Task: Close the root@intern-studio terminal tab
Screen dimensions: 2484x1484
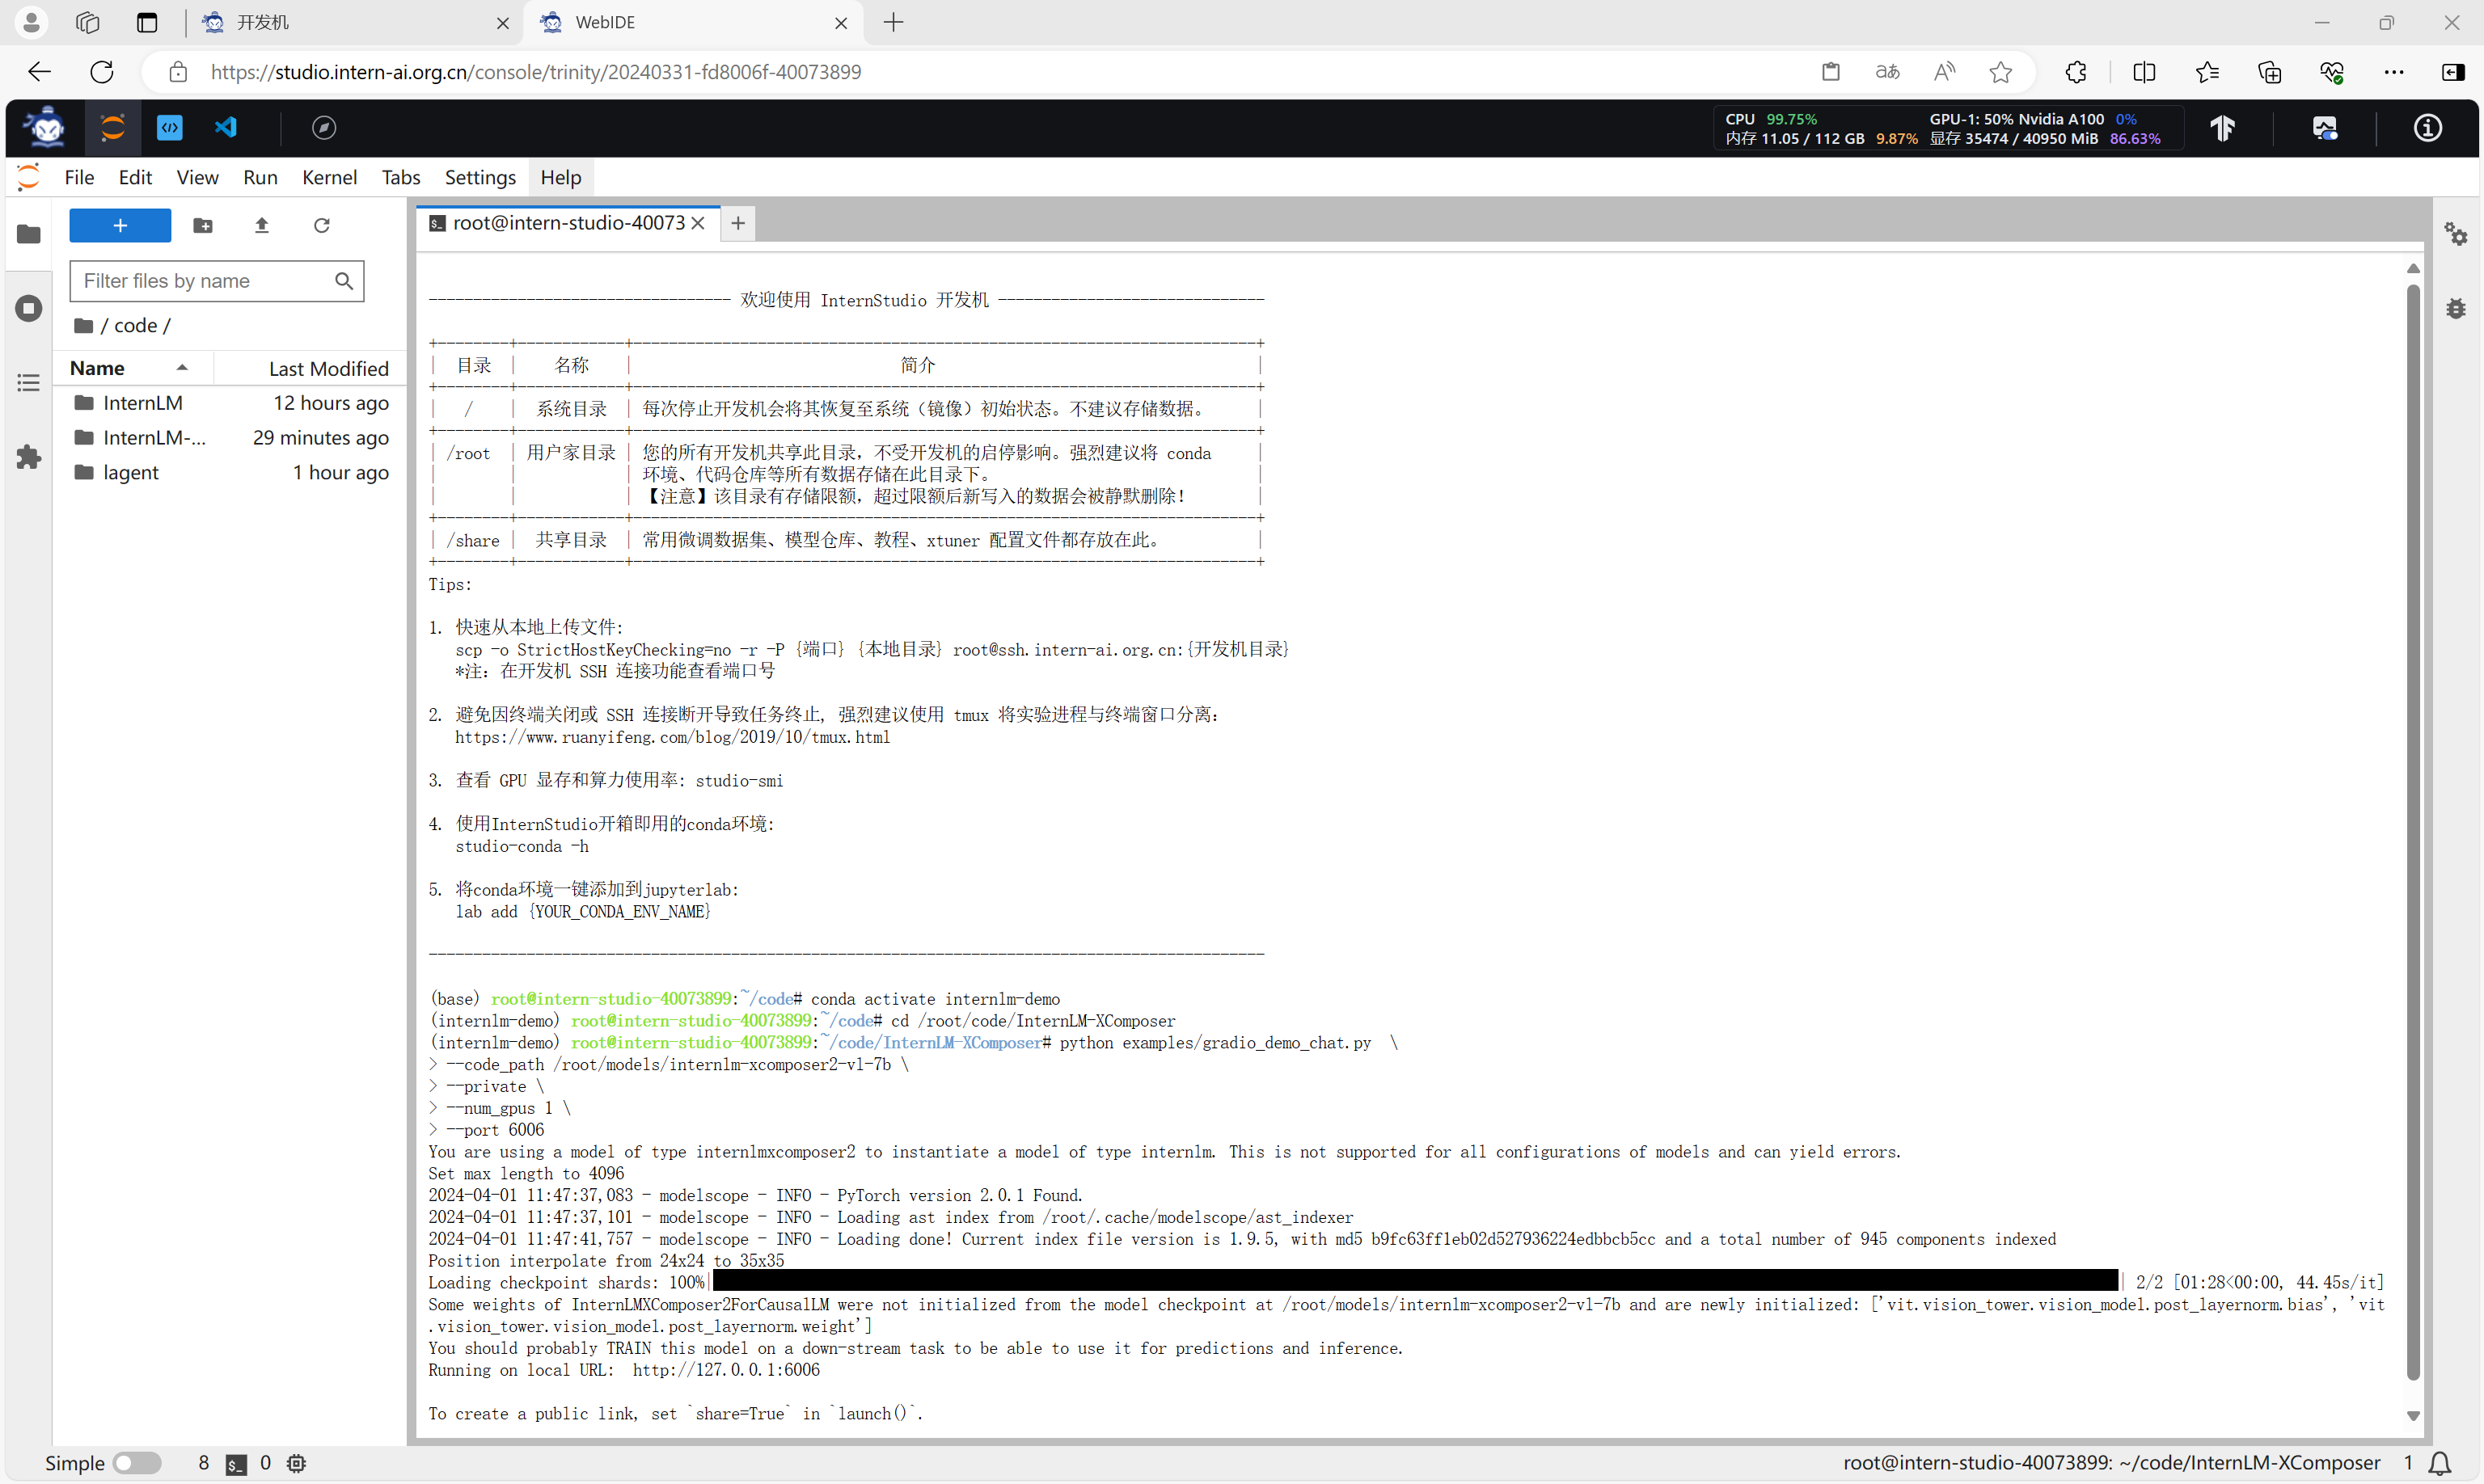Action: click(699, 223)
